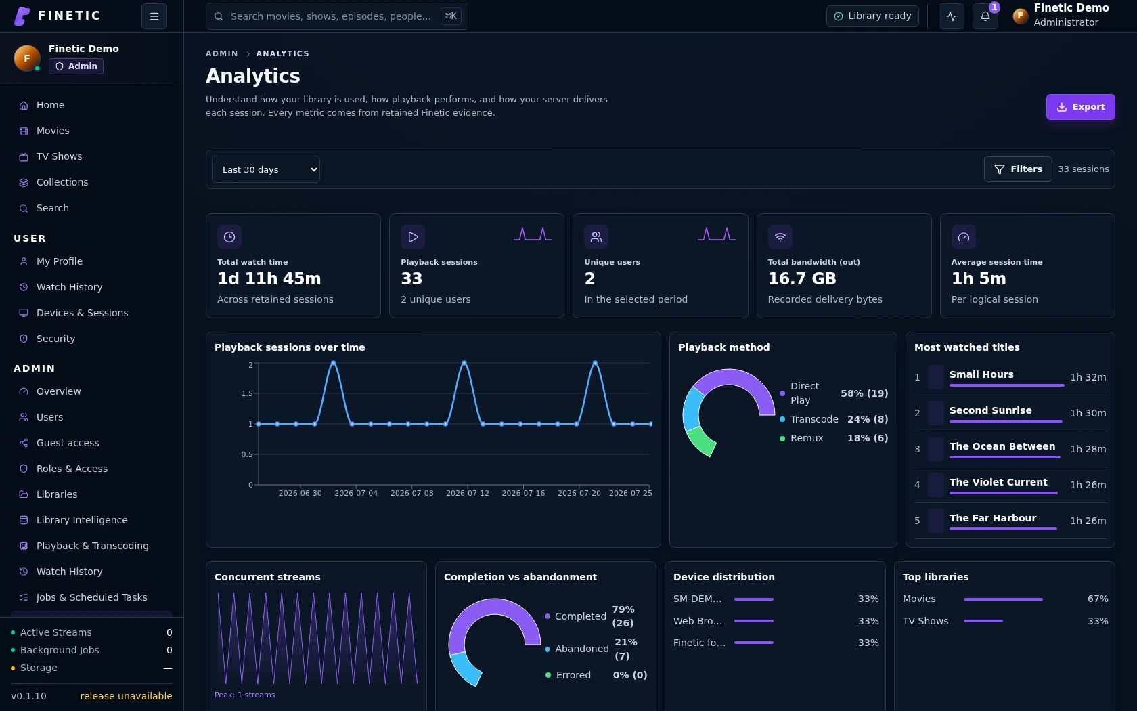Click the Transcode blue legend dot

782,419
